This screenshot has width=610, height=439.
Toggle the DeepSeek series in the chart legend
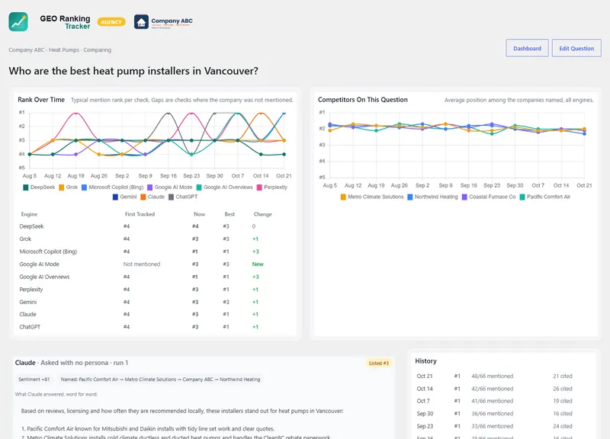[x=39, y=187]
